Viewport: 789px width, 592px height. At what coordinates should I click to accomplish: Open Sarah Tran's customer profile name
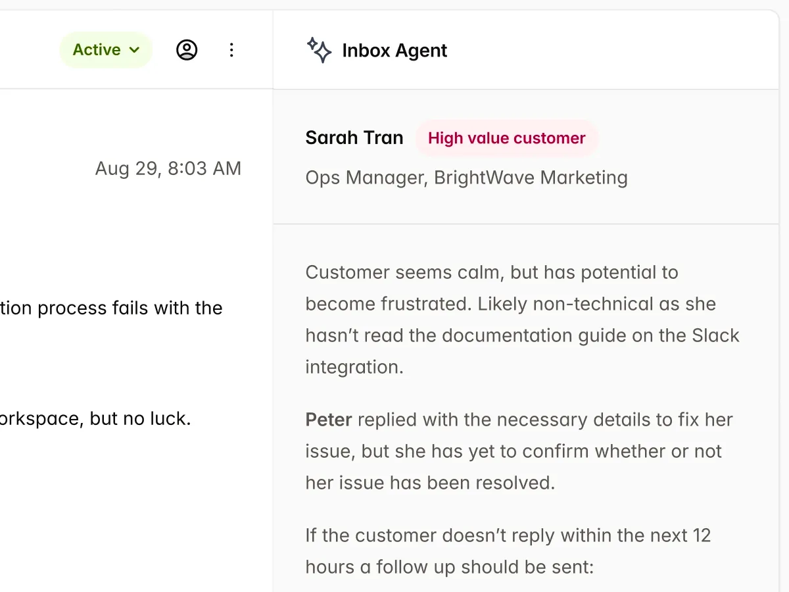(x=354, y=137)
